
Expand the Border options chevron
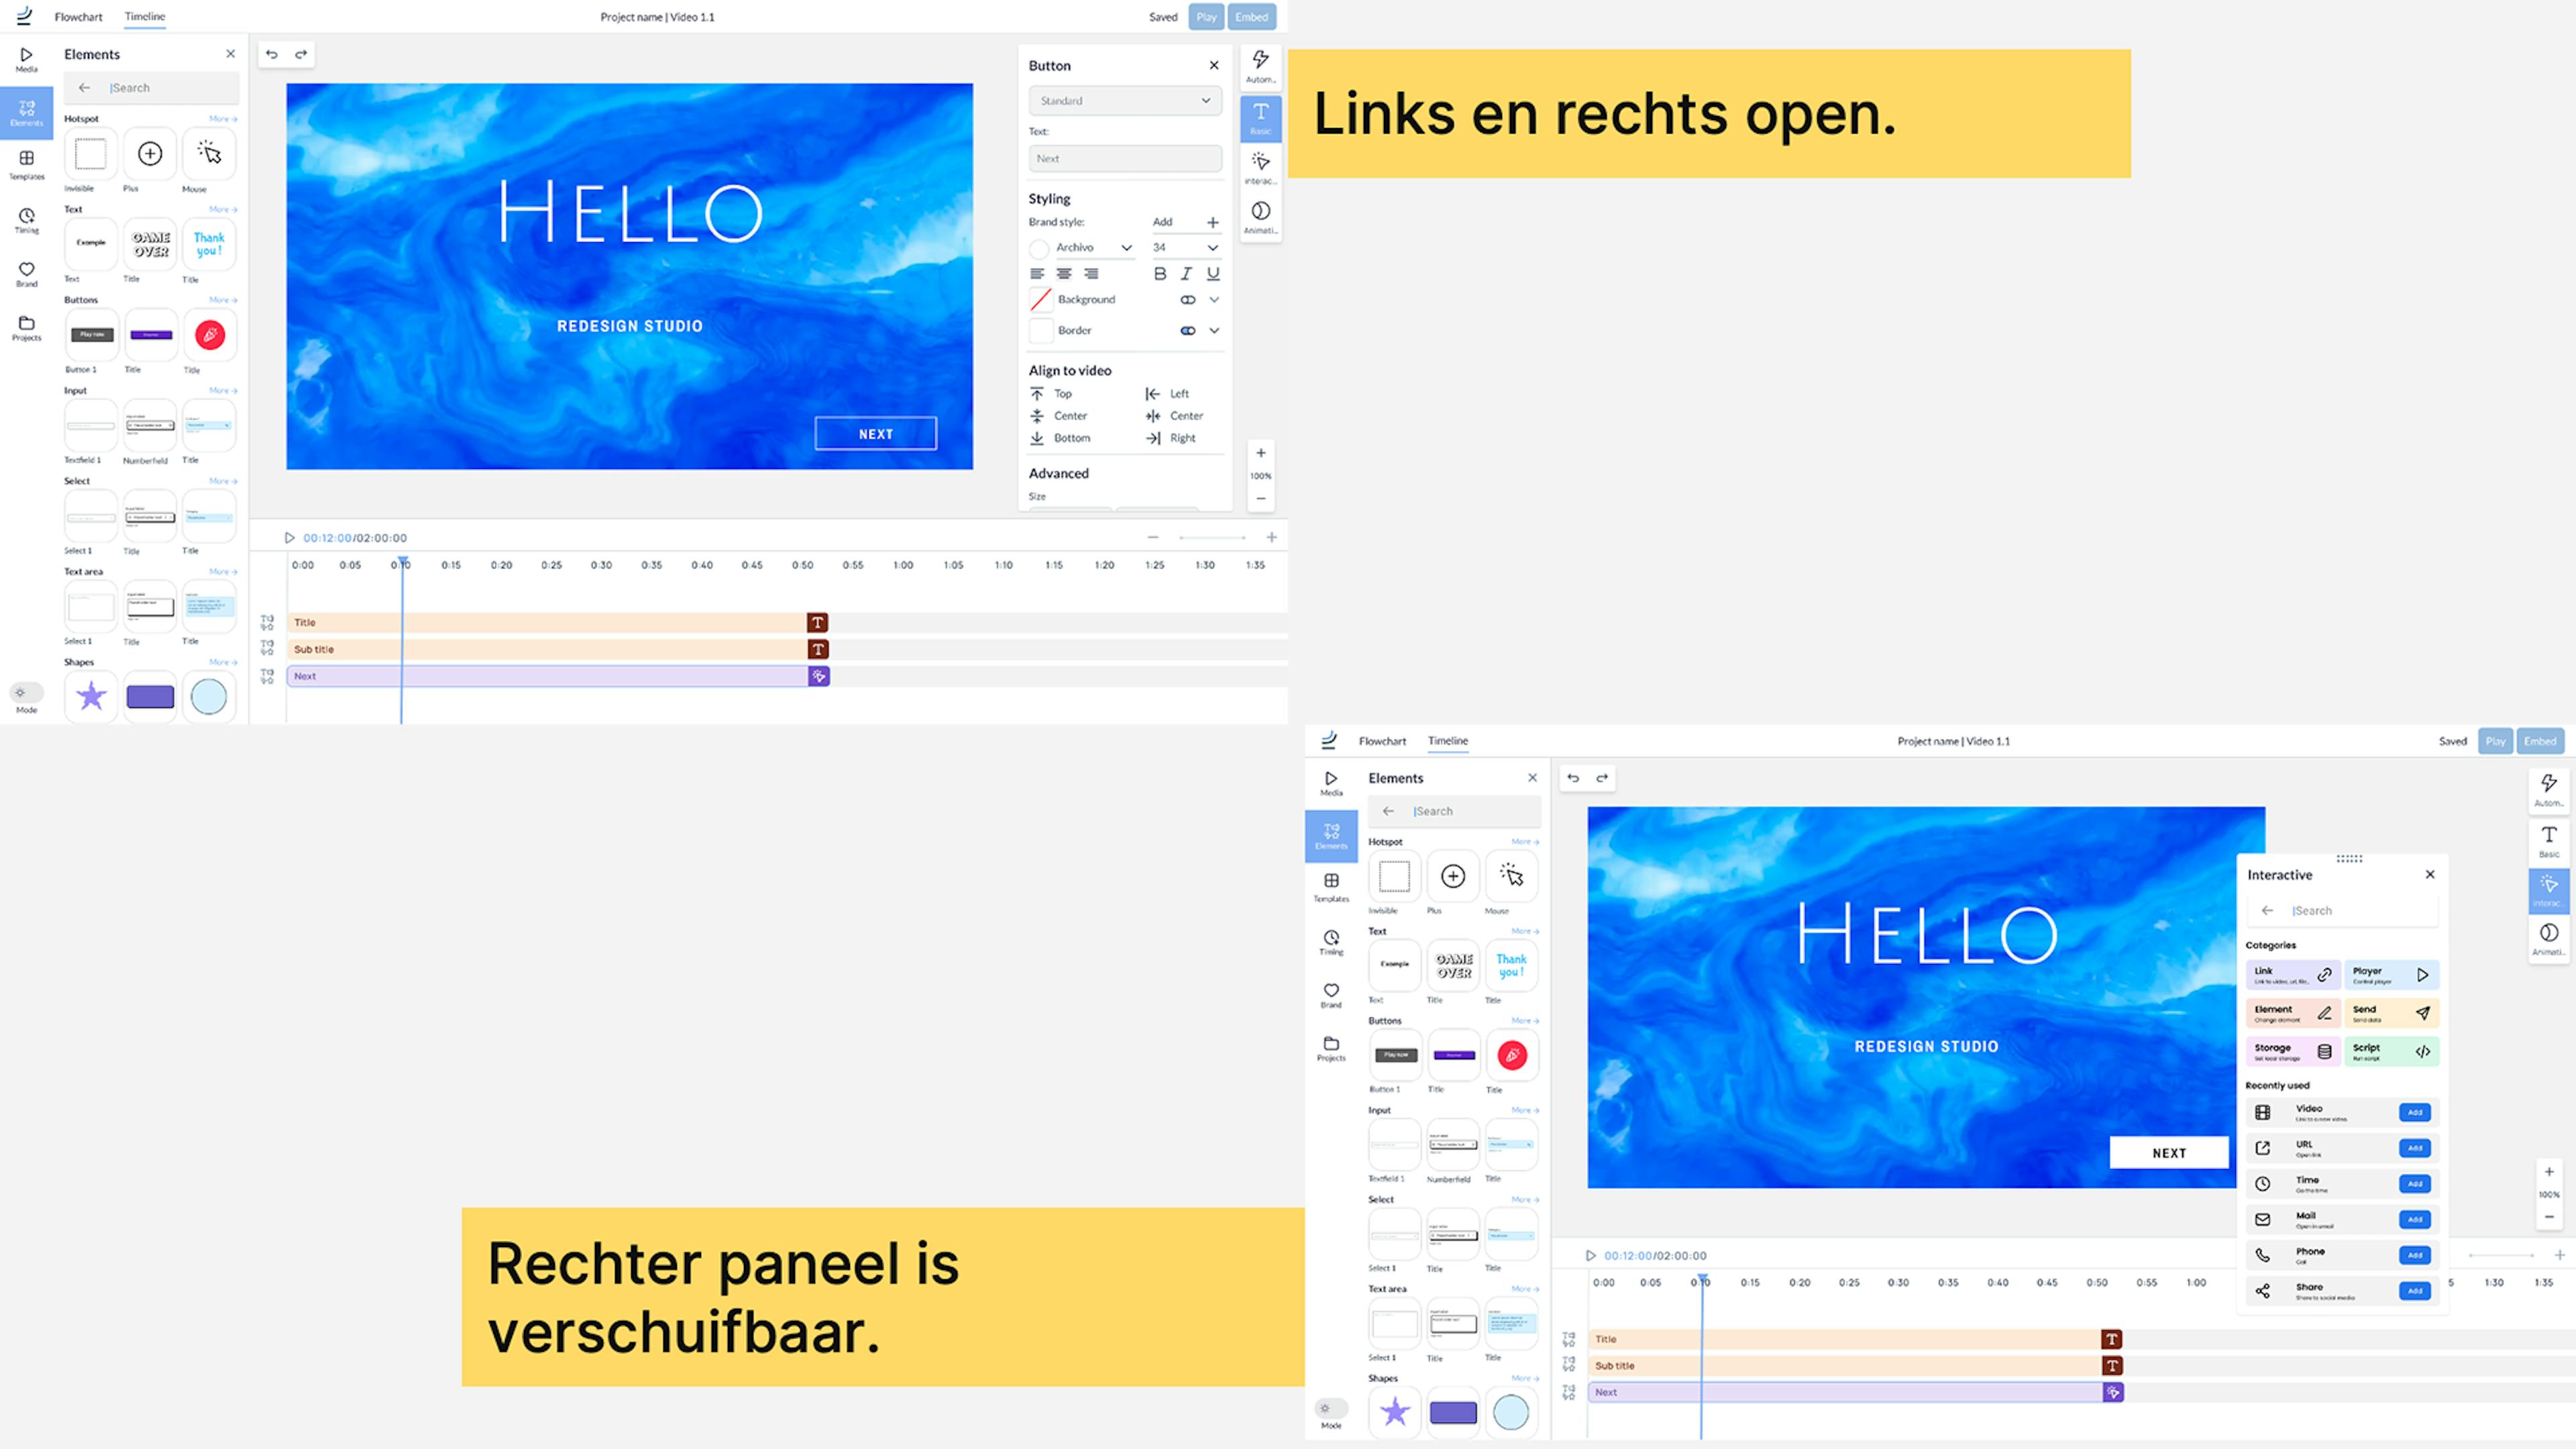click(x=1214, y=331)
